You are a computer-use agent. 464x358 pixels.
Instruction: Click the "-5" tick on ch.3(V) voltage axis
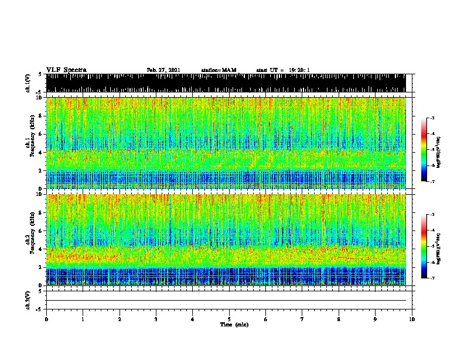(x=39, y=309)
